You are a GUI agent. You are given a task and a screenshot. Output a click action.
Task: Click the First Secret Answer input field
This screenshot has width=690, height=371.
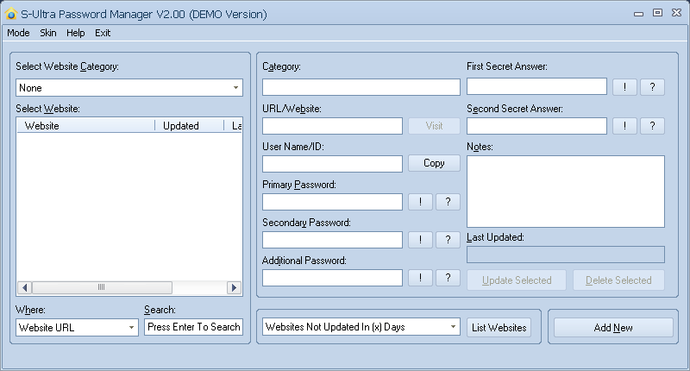pos(536,86)
